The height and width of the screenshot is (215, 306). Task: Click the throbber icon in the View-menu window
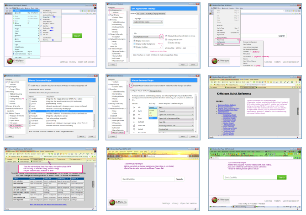(x=95, y=8)
